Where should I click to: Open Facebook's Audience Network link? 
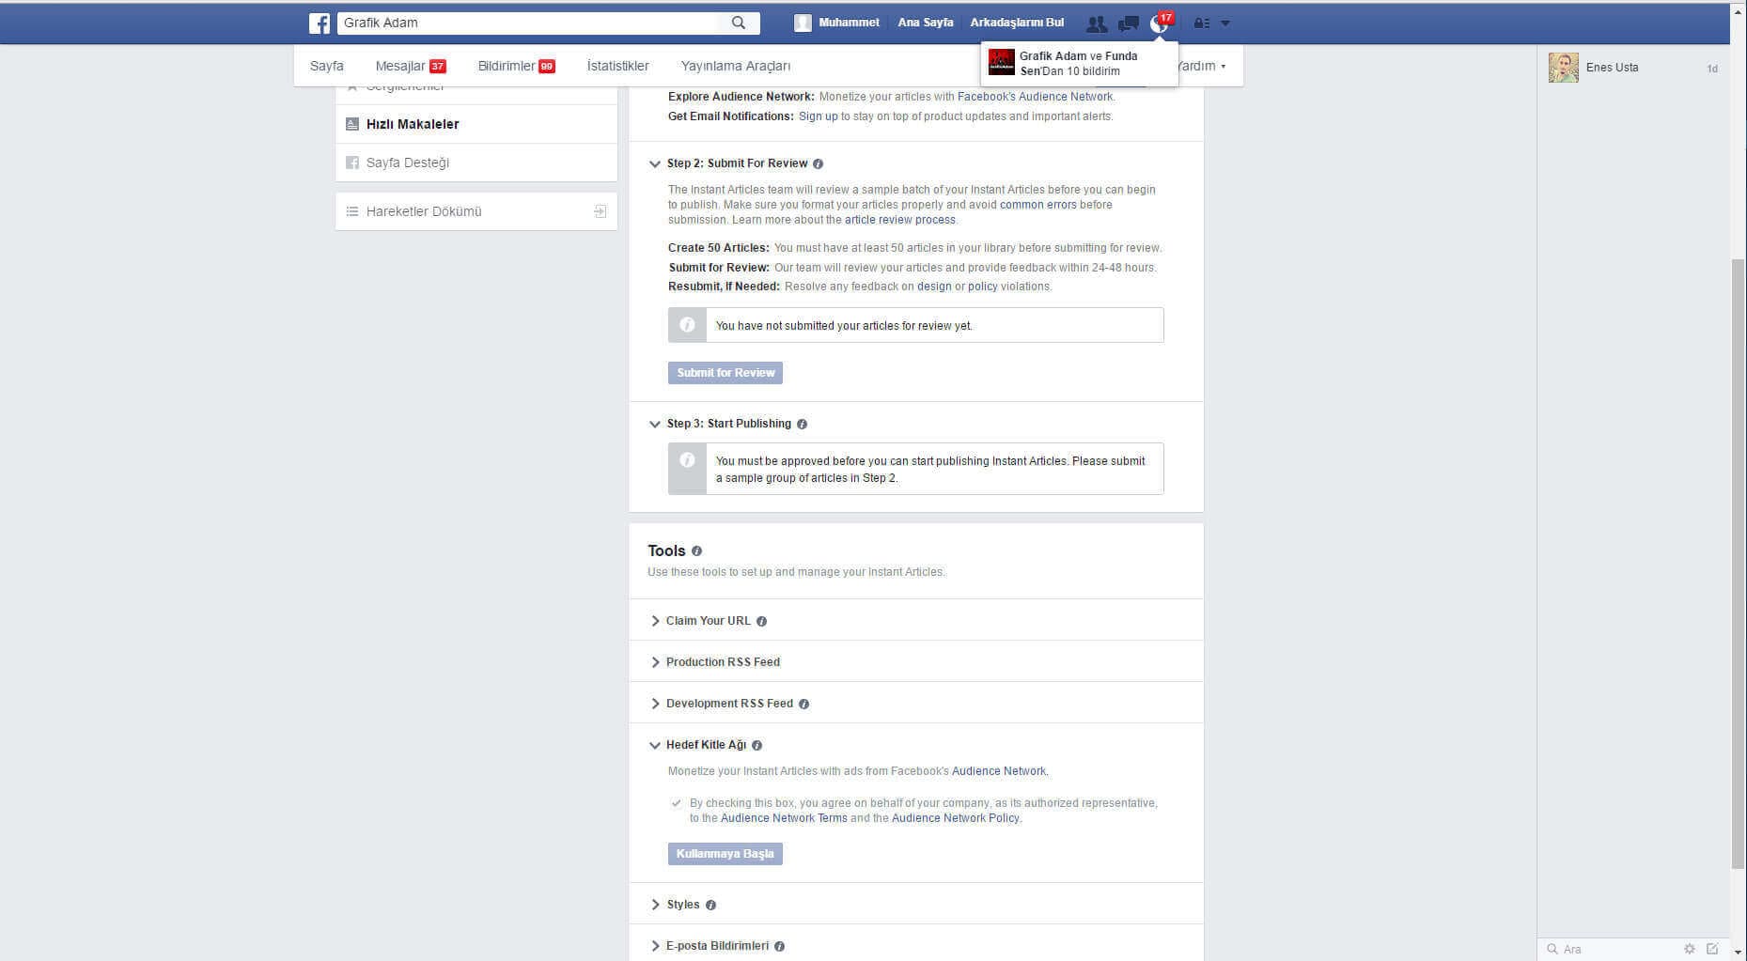click(x=1035, y=97)
